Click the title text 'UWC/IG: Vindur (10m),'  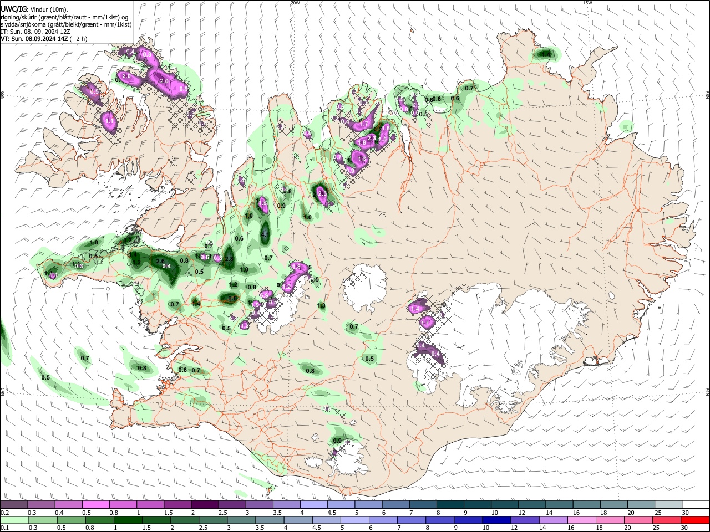(34, 9)
